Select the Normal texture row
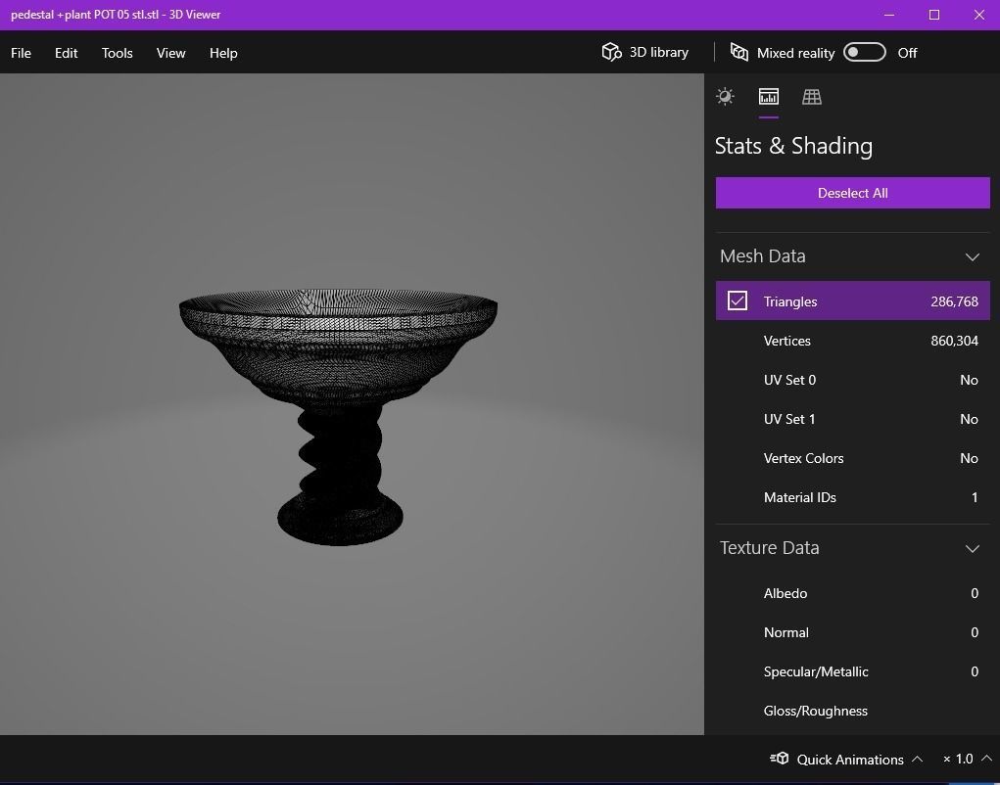The image size is (1000, 785). [x=853, y=632]
